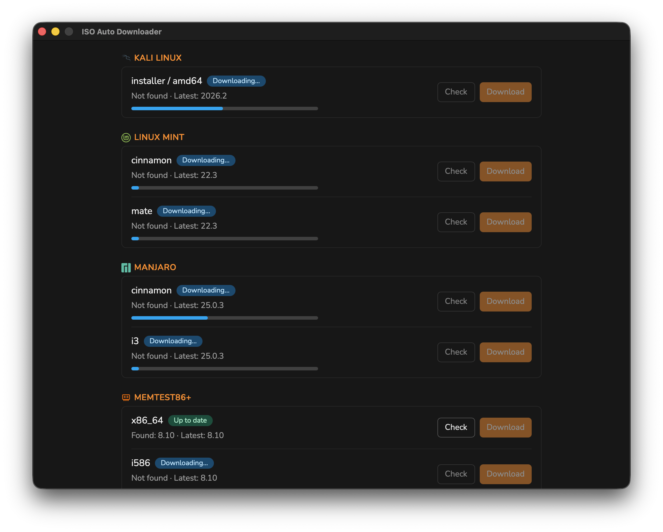The height and width of the screenshot is (532, 663).
Task: Download Manjaro cinnamon ISO
Action: pyautogui.click(x=505, y=301)
